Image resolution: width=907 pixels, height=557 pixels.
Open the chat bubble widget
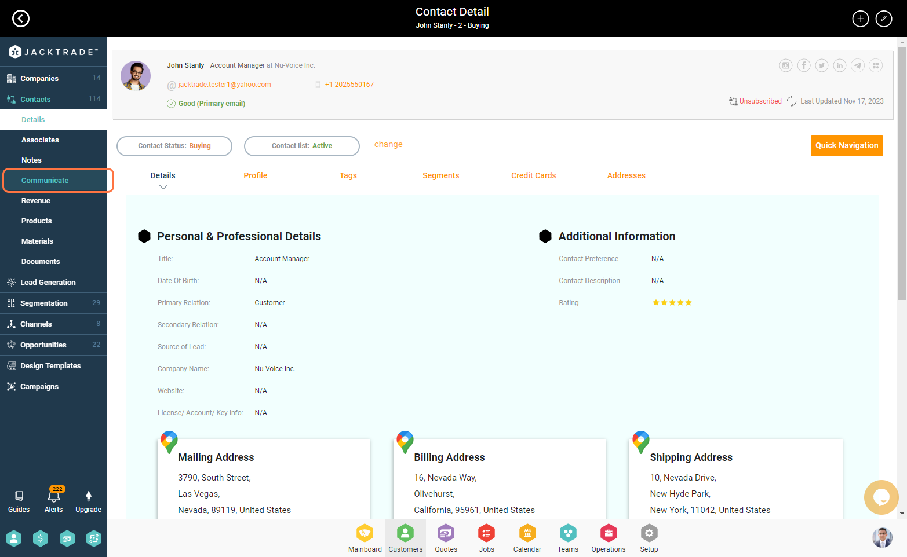[x=881, y=497]
